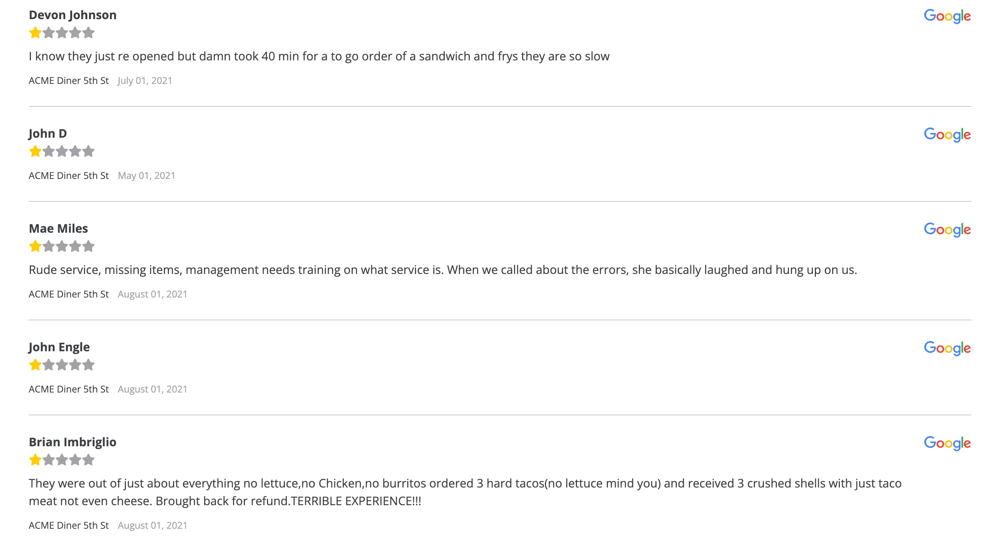Viewport: 1000px width, 549px height.
Task: Click the fifth gray star under John Engle
Action: pyautogui.click(x=88, y=365)
